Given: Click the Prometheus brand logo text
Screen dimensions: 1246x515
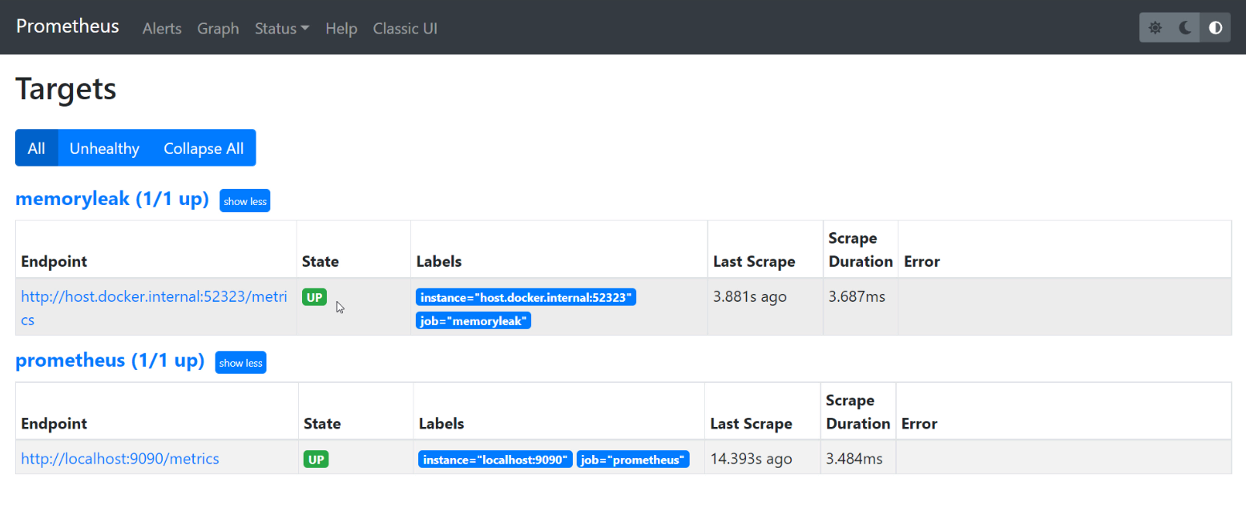Looking at the screenshot, I should pos(67,26).
